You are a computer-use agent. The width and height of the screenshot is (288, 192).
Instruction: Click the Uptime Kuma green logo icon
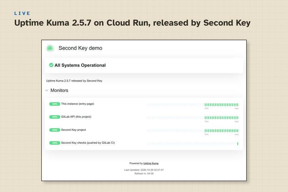pyautogui.click(x=50, y=48)
